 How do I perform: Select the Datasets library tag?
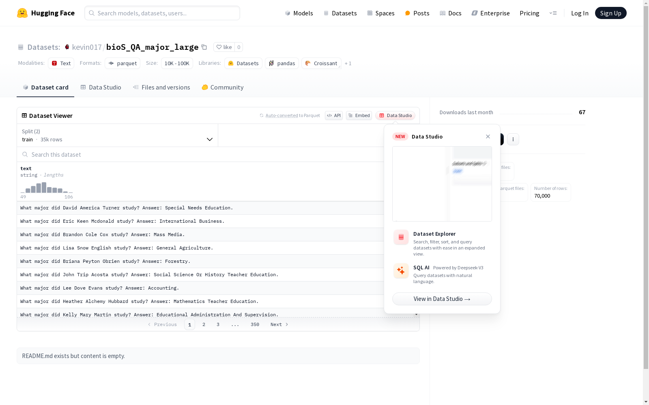click(243, 63)
